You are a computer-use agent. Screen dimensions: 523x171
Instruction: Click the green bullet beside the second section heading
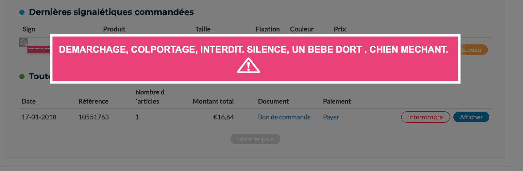22,77
